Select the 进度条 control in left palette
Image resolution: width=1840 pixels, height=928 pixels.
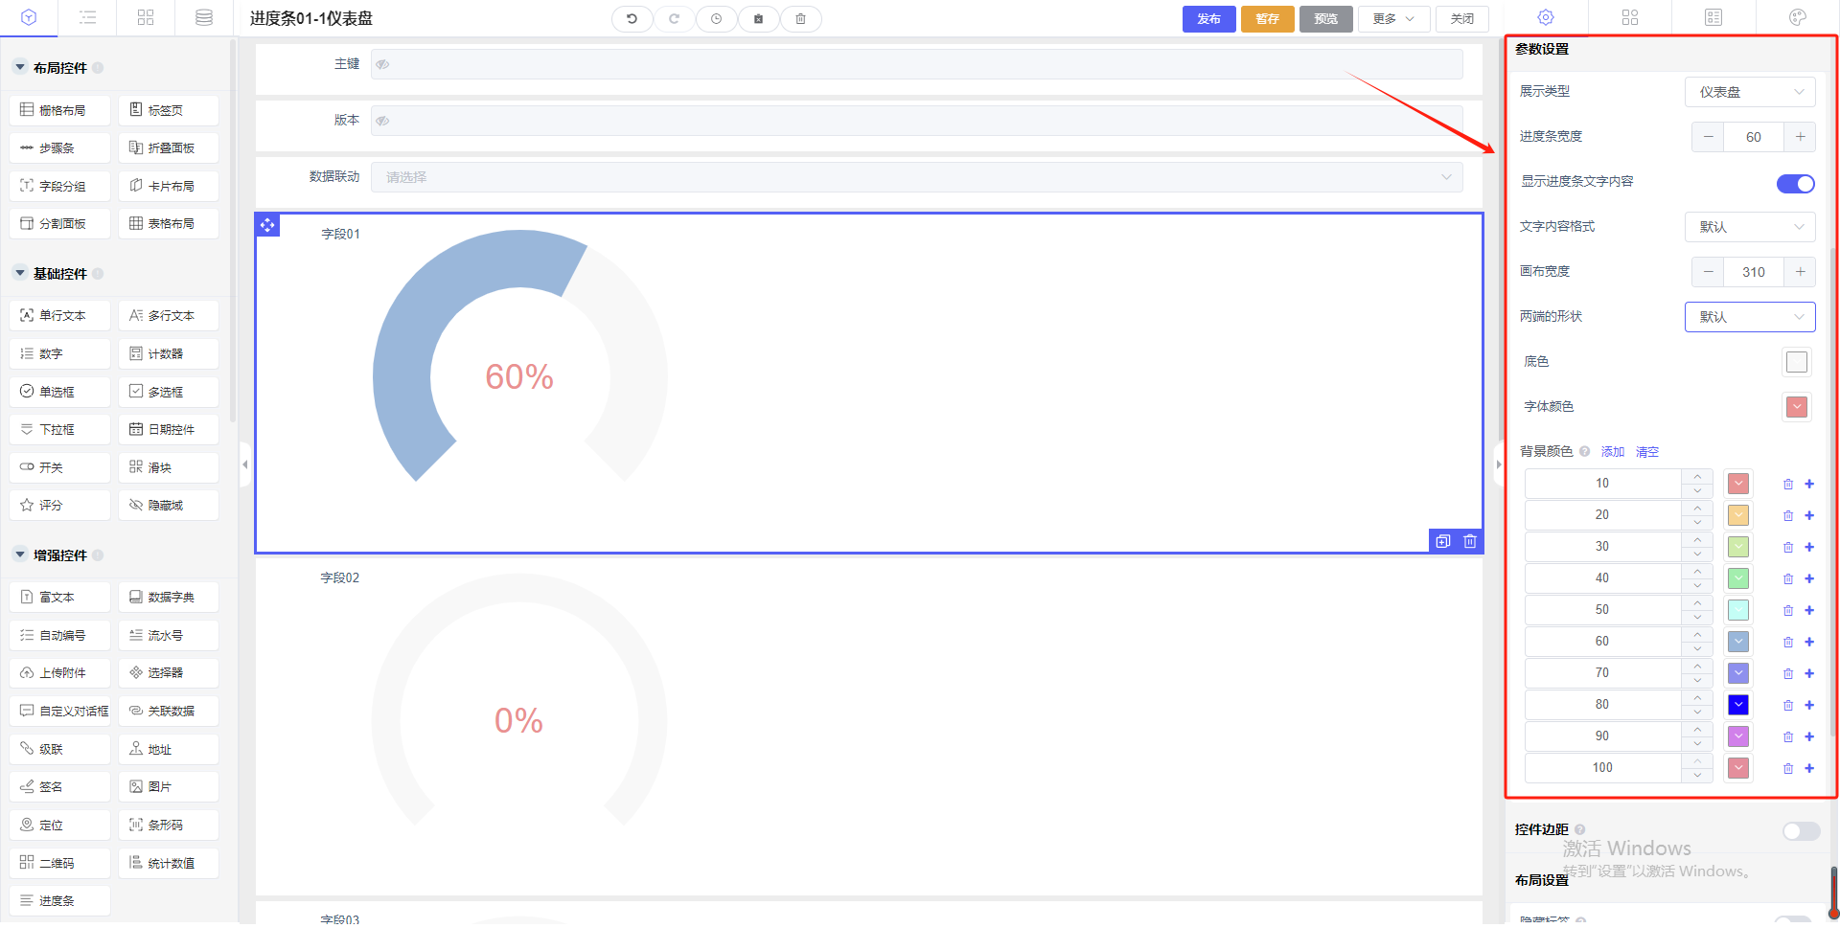(x=57, y=901)
